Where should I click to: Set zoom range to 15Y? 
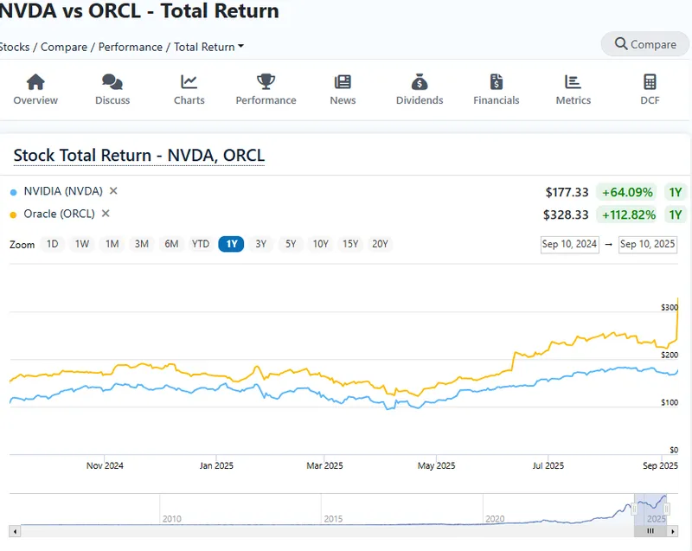pos(350,244)
